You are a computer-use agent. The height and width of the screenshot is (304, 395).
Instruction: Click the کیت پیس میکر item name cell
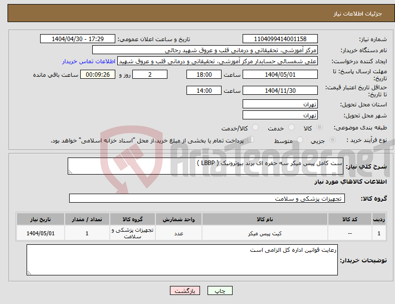265,233
